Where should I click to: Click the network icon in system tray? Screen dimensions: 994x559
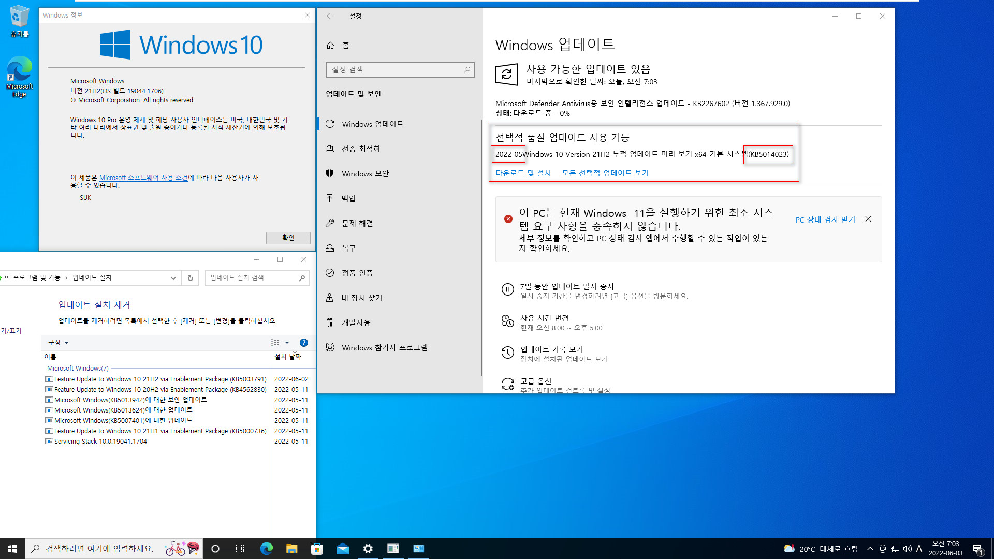(895, 549)
